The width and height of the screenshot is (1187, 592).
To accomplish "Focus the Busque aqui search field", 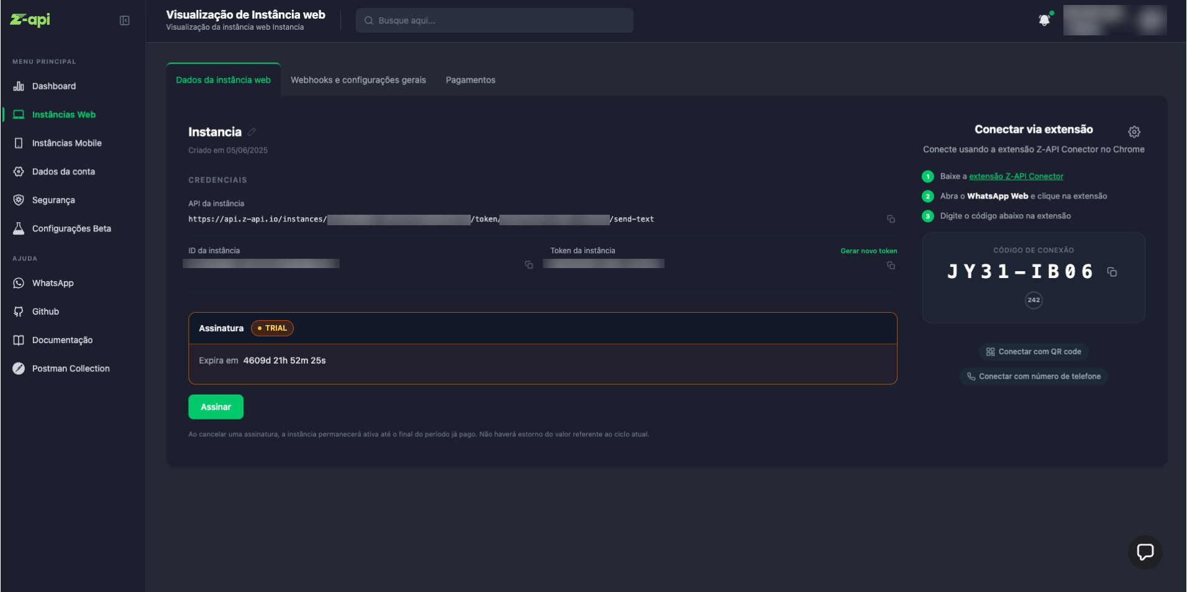I will click(x=494, y=20).
